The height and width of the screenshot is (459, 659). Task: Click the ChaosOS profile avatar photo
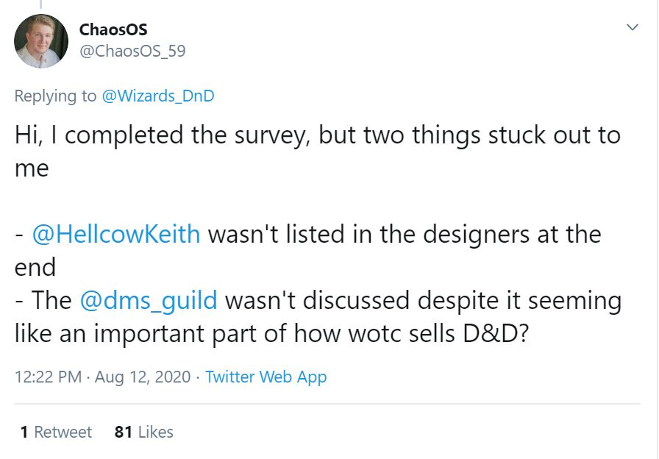point(41,41)
